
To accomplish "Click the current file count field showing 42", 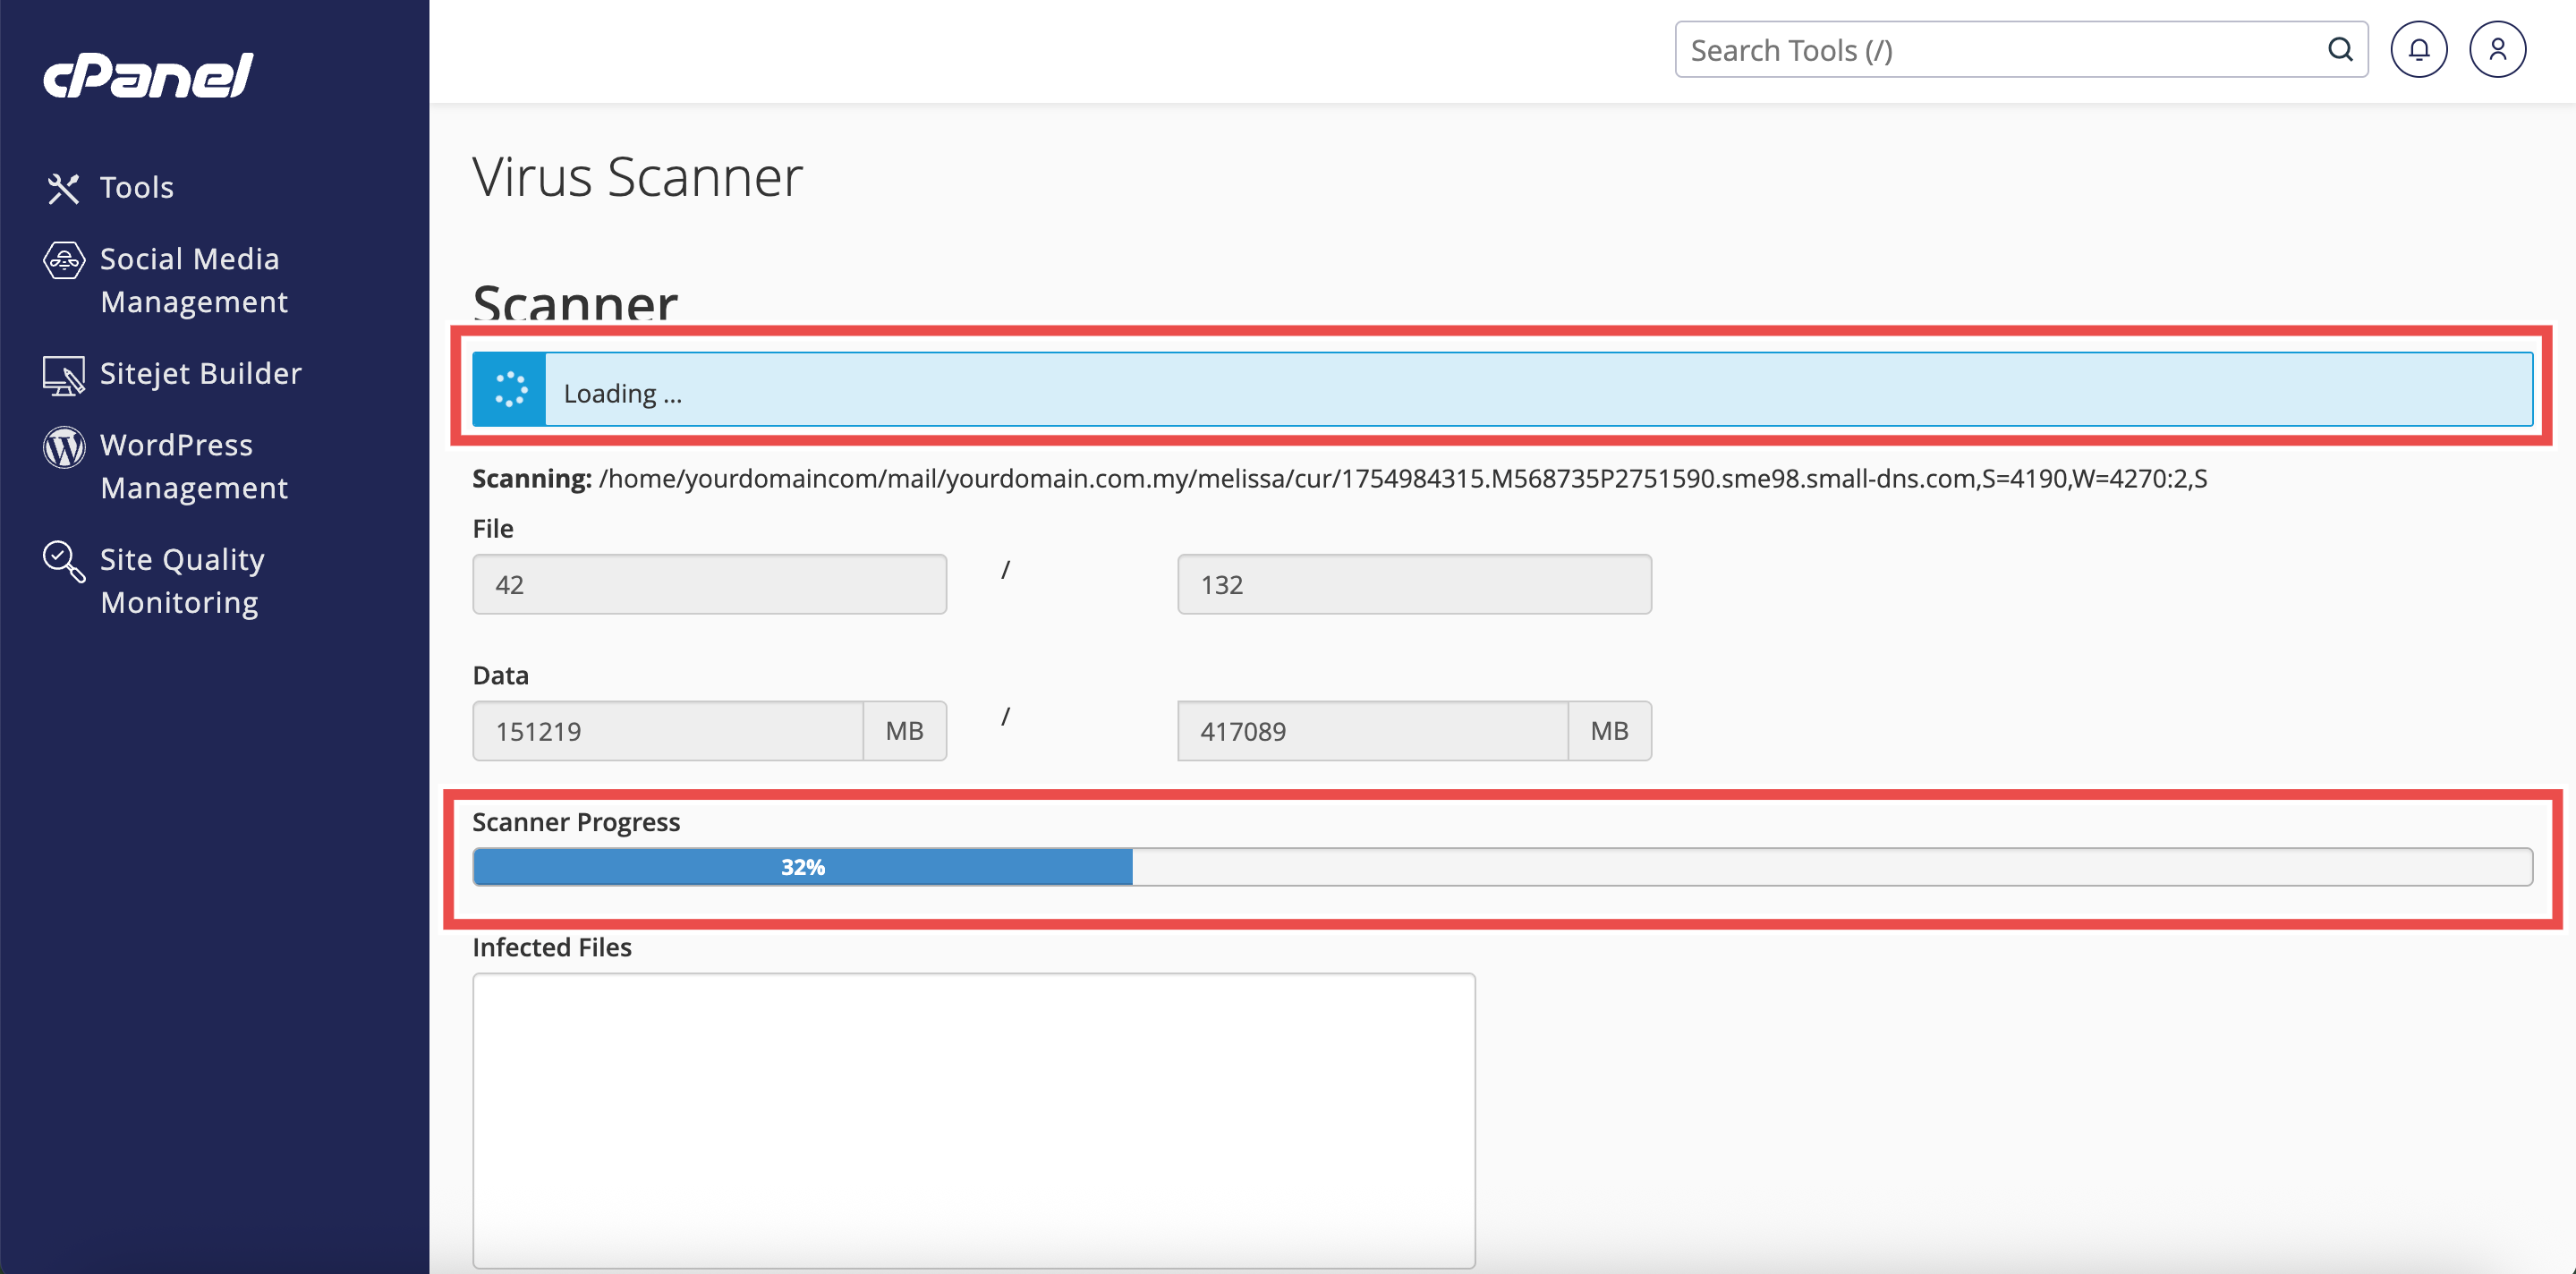I will (709, 585).
